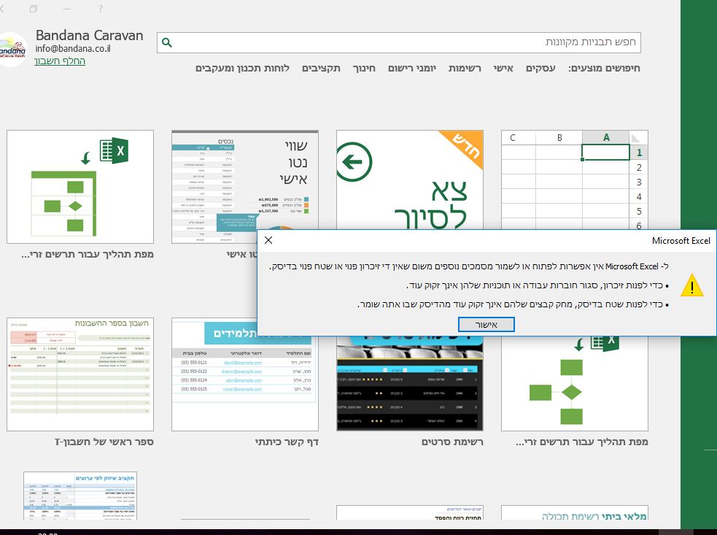
Task: Click the info@bandana.co.il email text
Action: [73, 48]
